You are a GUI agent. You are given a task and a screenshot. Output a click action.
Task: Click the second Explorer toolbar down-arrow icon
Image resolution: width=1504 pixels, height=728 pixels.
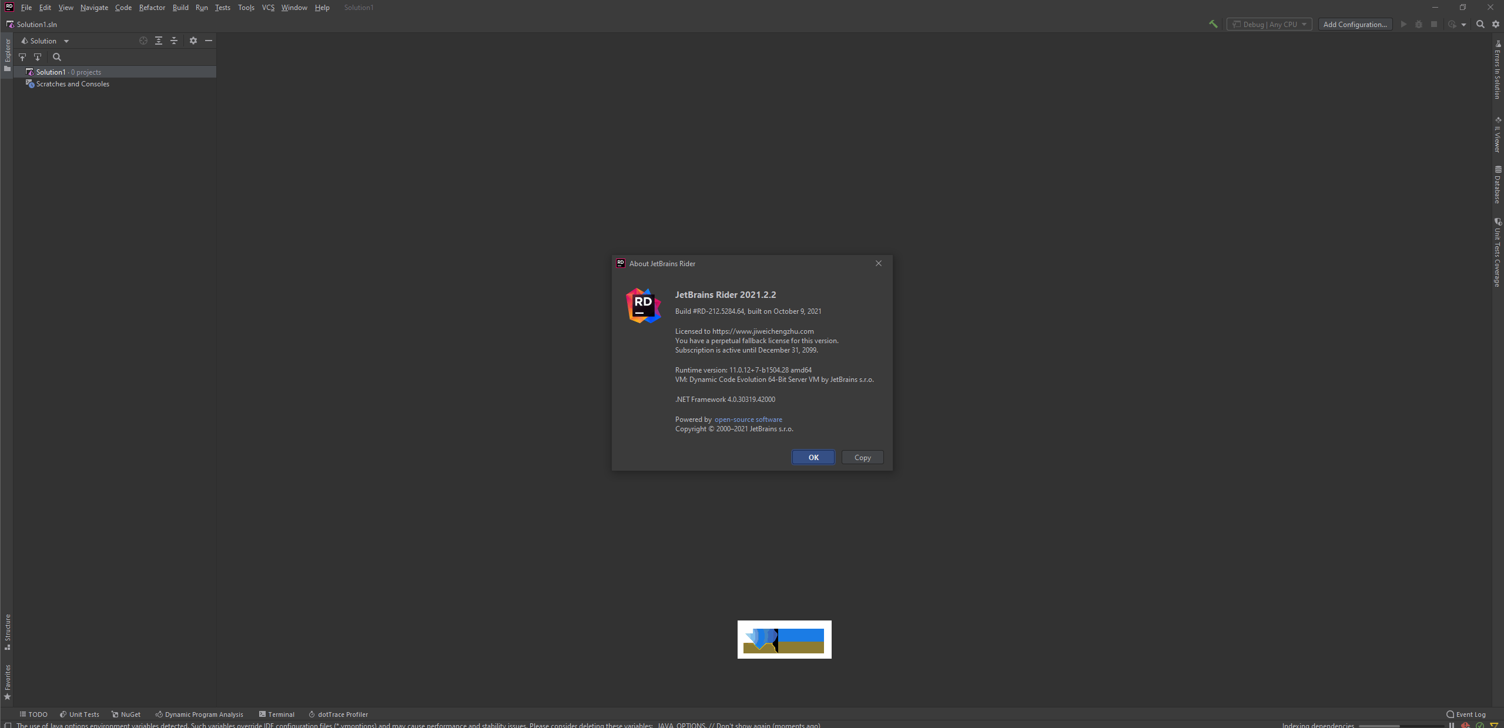point(38,57)
